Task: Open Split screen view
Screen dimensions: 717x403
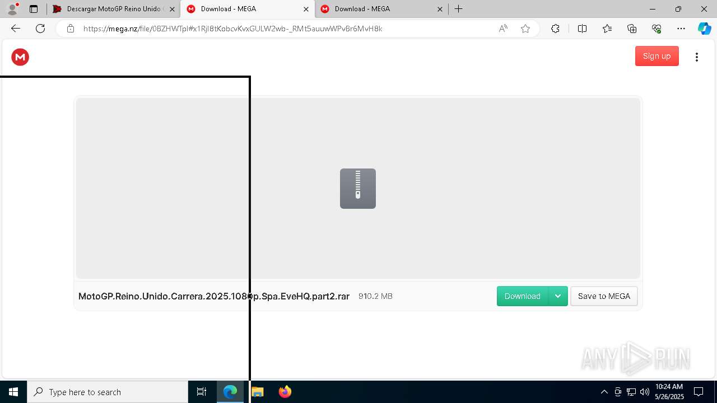Action: (582, 29)
